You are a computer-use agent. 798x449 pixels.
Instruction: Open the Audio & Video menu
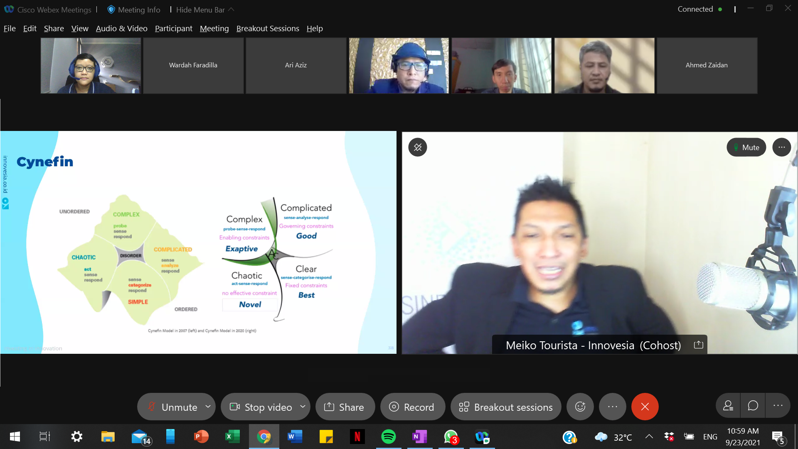coord(121,28)
